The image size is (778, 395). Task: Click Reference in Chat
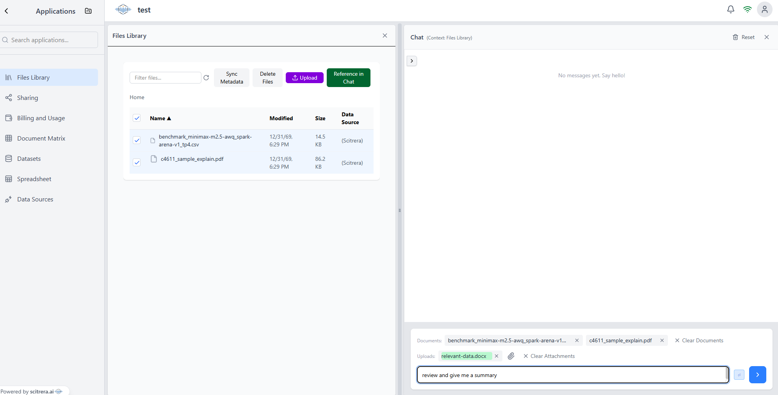coord(349,78)
